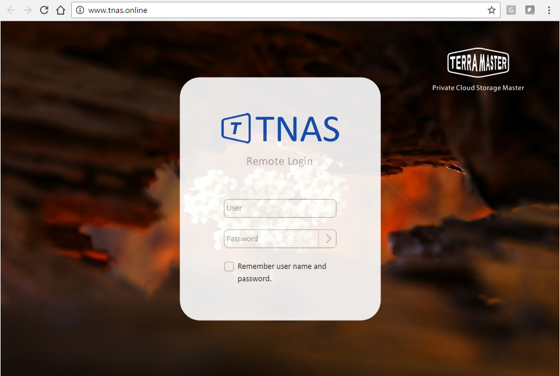Go to the browser home page icon
This screenshot has height=376, width=560.
tap(61, 10)
